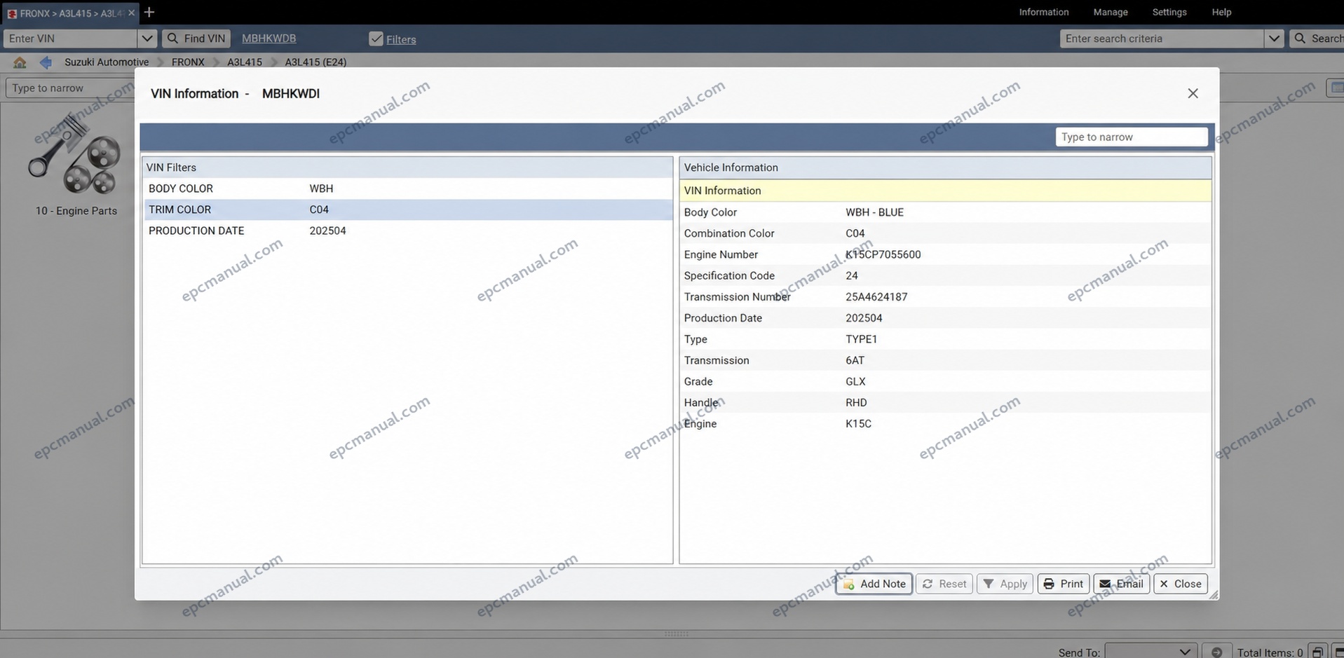Open the Information menu

point(1043,12)
